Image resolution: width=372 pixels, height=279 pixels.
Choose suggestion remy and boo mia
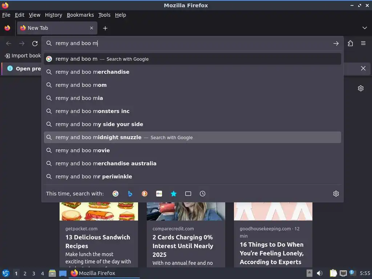tap(193, 98)
